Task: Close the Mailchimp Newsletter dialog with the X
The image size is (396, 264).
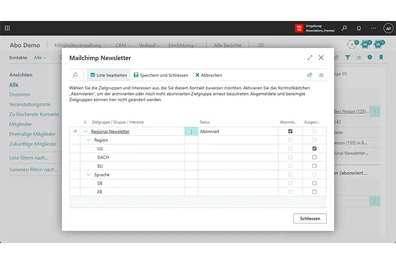Action: pyautogui.click(x=321, y=57)
